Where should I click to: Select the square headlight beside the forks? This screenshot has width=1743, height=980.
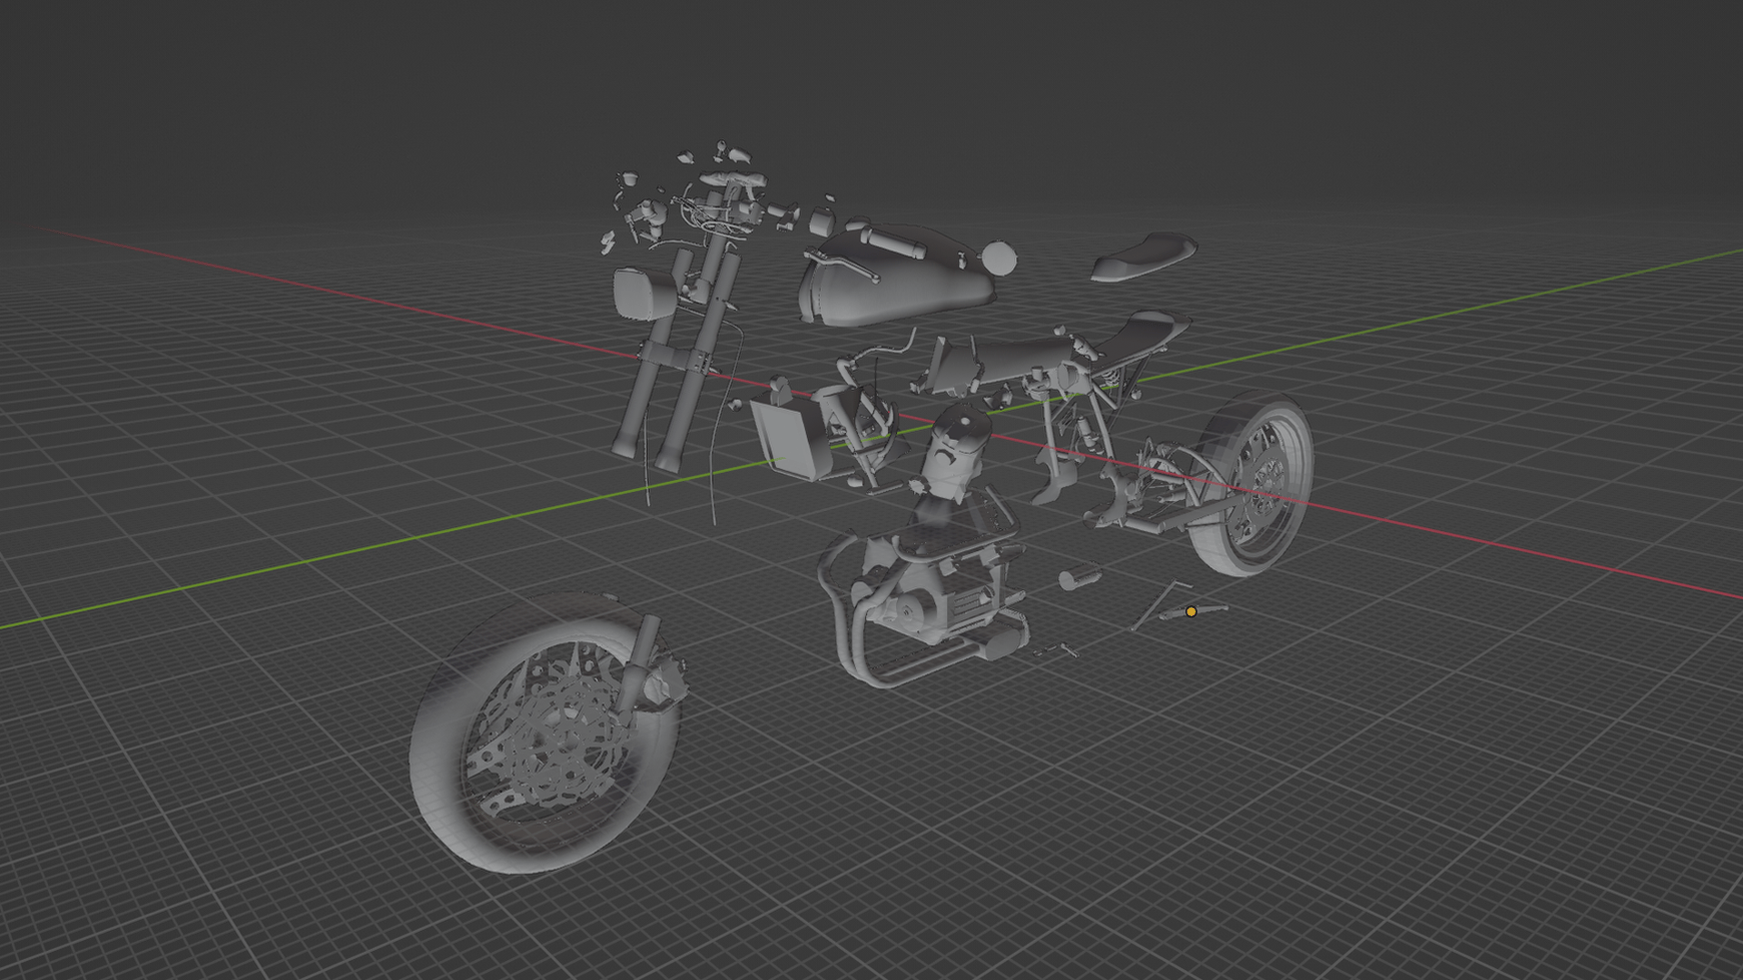643,293
